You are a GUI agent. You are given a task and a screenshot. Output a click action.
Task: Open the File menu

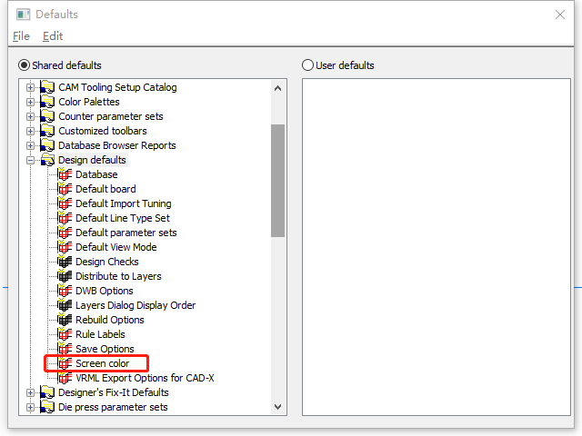tap(21, 36)
